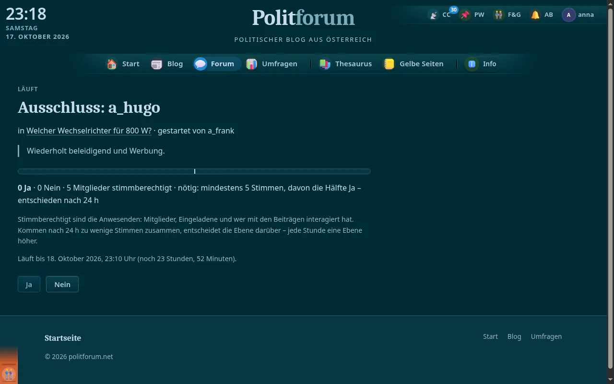Click the PW pushpin icon

pos(465,15)
